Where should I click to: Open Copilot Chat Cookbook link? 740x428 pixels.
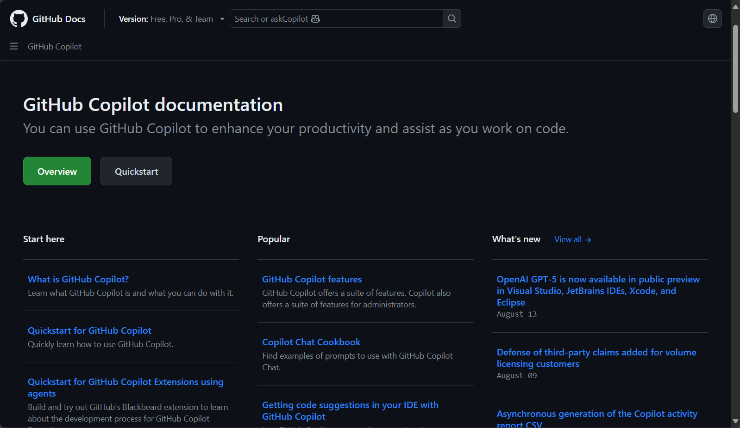(x=311, y=342)
